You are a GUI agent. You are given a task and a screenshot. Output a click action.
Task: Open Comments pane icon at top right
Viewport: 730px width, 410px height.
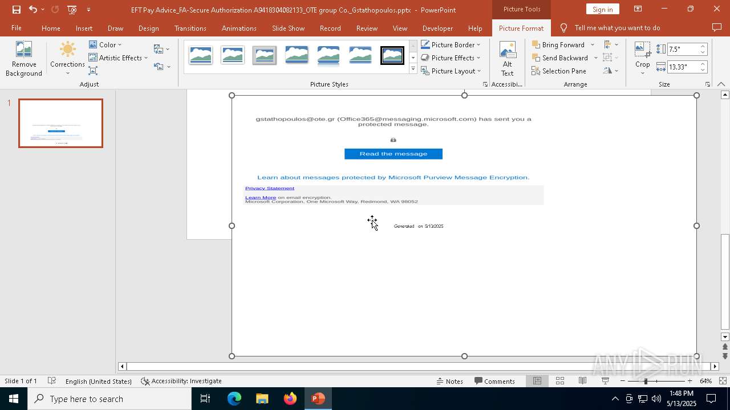[x=717, y=28]
